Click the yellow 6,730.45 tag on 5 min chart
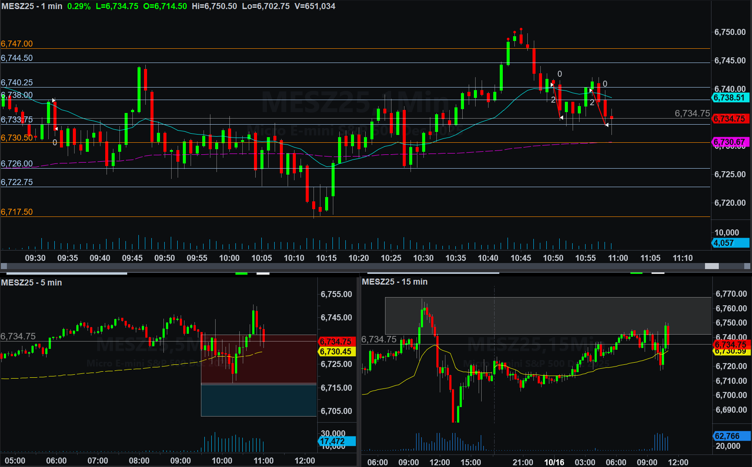The height and width of the screenshot is (467, 752). point(337,352)
